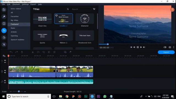Open the File import tab icon

coord(4,10)
